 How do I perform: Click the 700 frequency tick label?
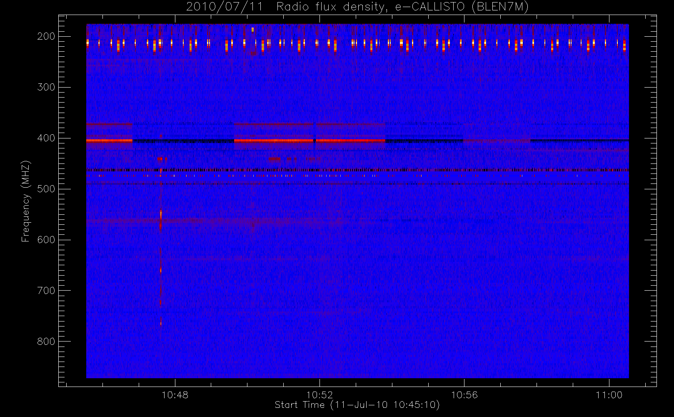pos(46,291)
